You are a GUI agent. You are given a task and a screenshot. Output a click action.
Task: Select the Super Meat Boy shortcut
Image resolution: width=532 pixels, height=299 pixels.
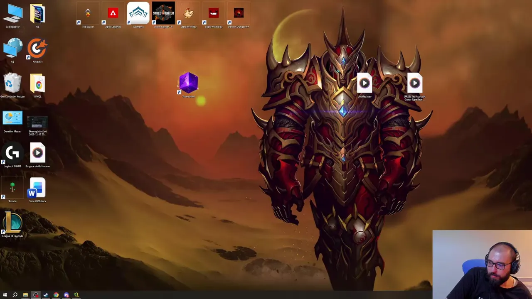[214, 16]
